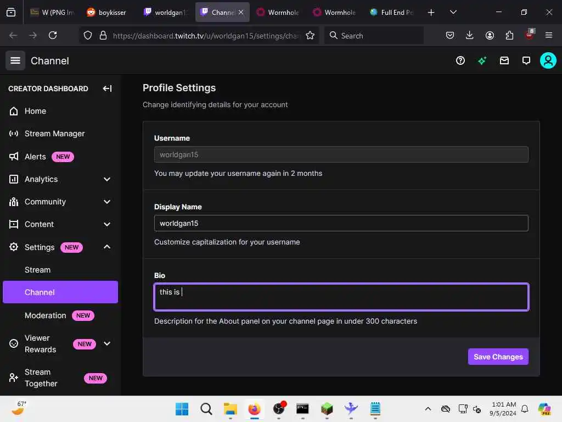Image resolution: width=562 pixels, height=422 pixels.
Task: Switch to the W (PNG Image) tab
Action: tap(52, 12)
